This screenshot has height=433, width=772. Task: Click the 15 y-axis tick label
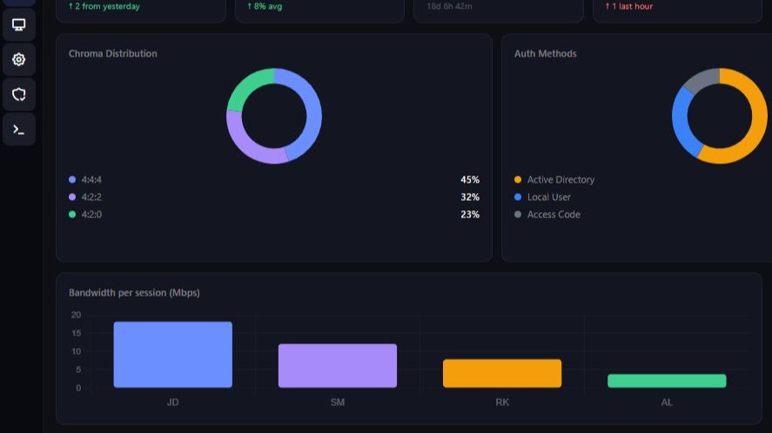coord(76,333)
